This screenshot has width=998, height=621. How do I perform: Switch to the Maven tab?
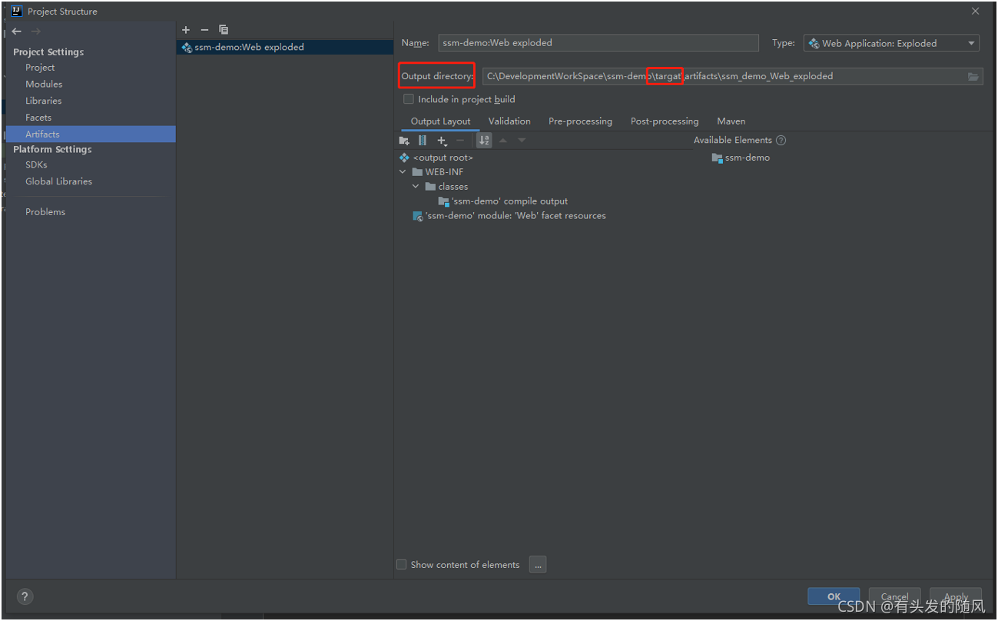(731, 121)
